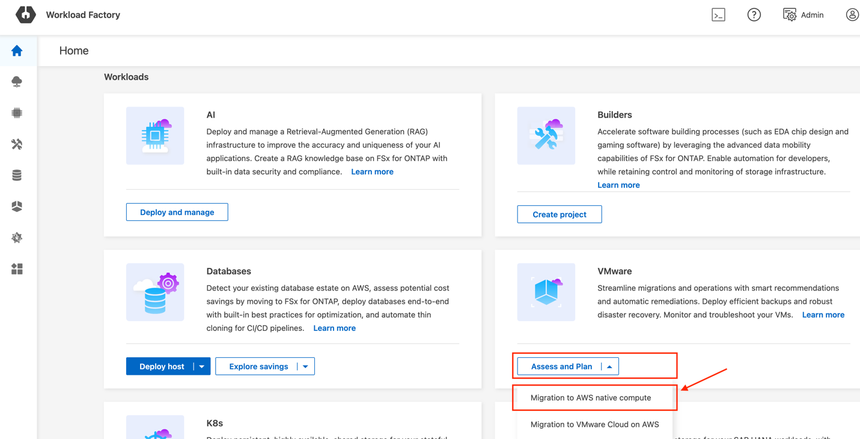Expand the Explore savings dropdown arrow

point(306,366)
